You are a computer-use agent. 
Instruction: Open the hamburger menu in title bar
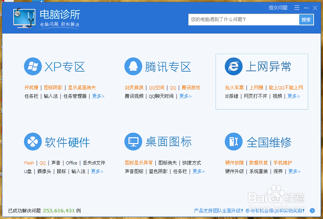[x=297, y=8]
